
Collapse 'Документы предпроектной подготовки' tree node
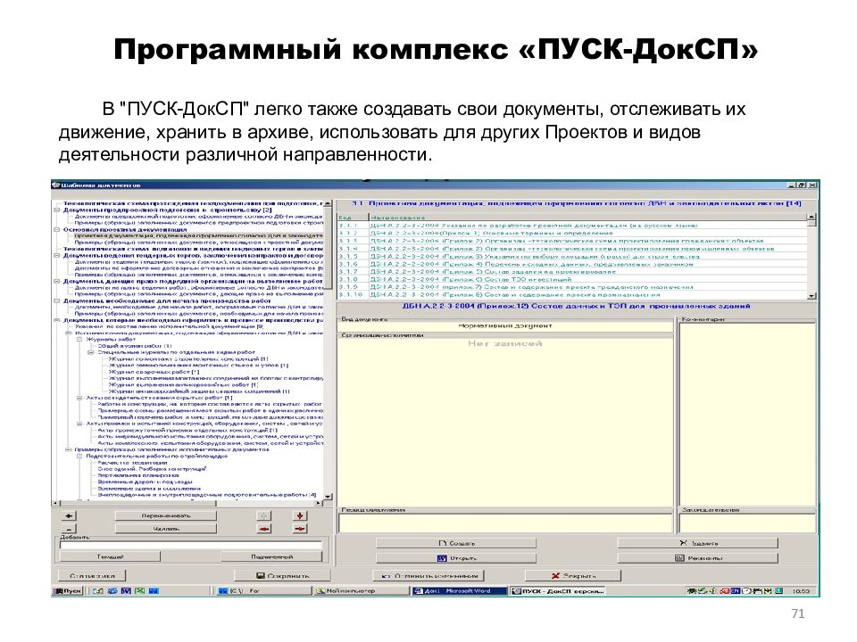click(57, 210)
